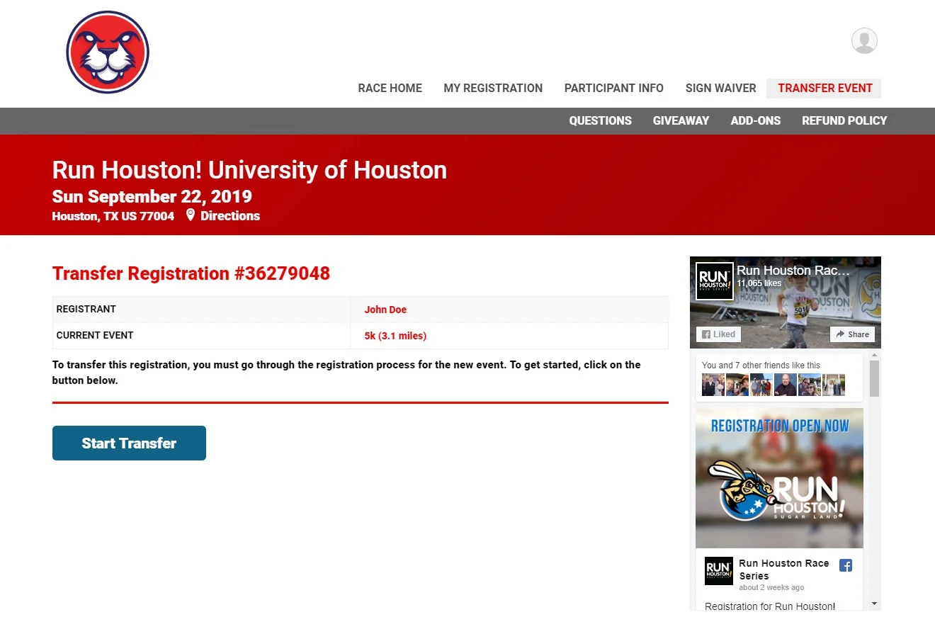Click the Facebook widget scroll down arrow

[x=874, y=604]
